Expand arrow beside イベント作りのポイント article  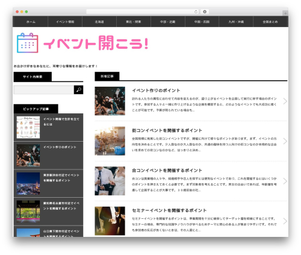click(x=285, y=101)
